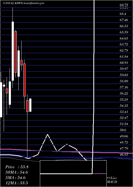Click the price axis label 50.6
Screen dimensions: 133x187
point(123,130)
